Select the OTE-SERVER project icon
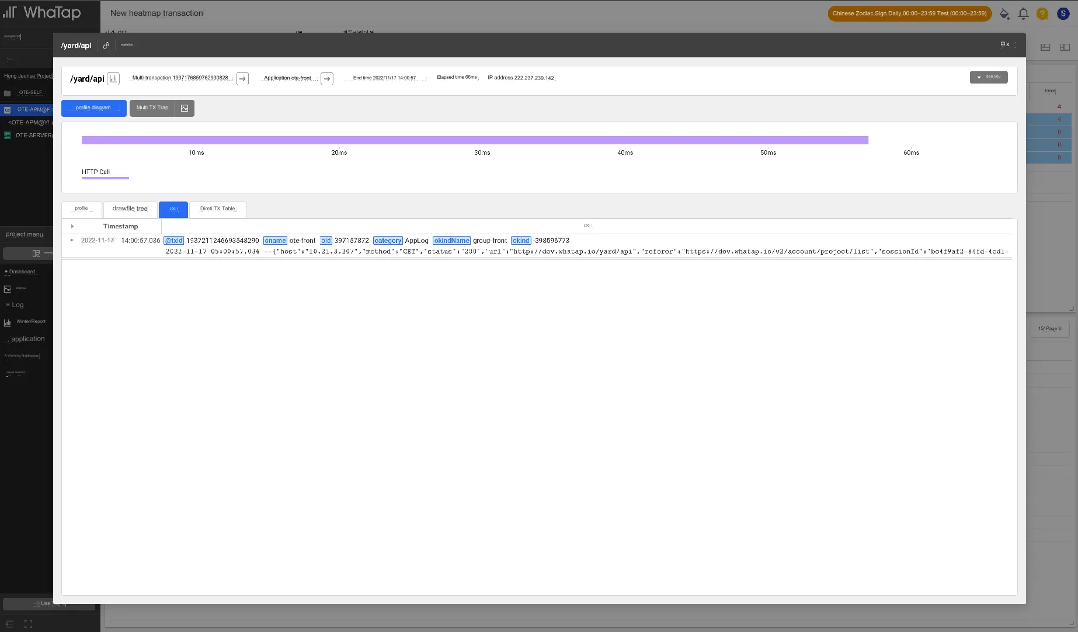Image resolution: width=1078 pixels, height=632 pixels. point(8,136)
